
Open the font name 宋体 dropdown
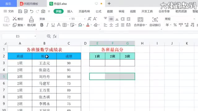(70, 19)
